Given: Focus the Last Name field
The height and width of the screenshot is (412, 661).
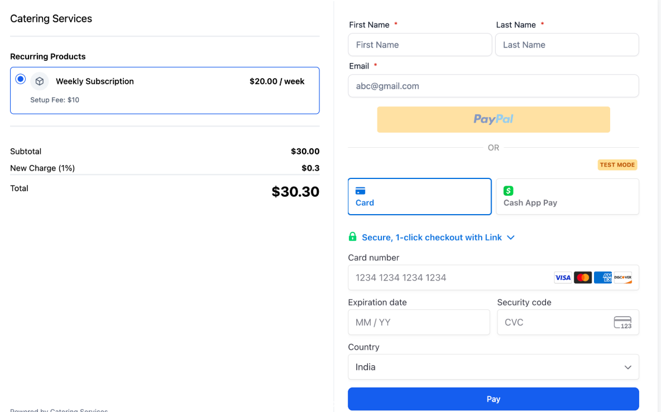Looking at the screenshot, I should pyautogui.click(x=567, y=45).
